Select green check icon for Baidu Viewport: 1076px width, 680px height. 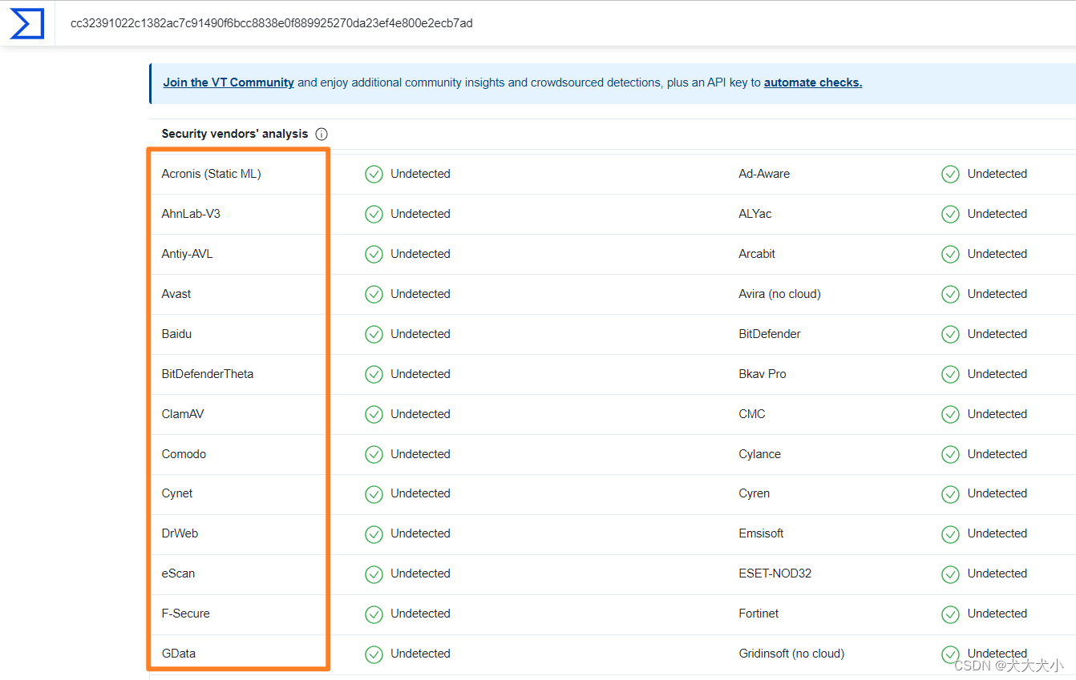coord(374,334)
